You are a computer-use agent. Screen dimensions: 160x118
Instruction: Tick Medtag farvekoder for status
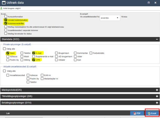click(6, 34)
